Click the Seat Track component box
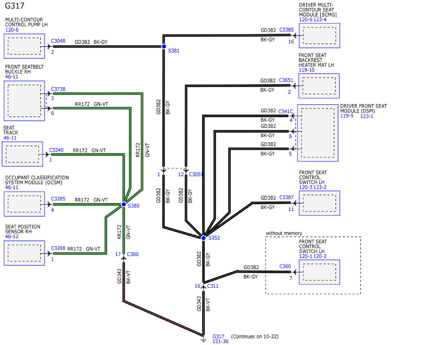447x345 pixels. (22, 154)
